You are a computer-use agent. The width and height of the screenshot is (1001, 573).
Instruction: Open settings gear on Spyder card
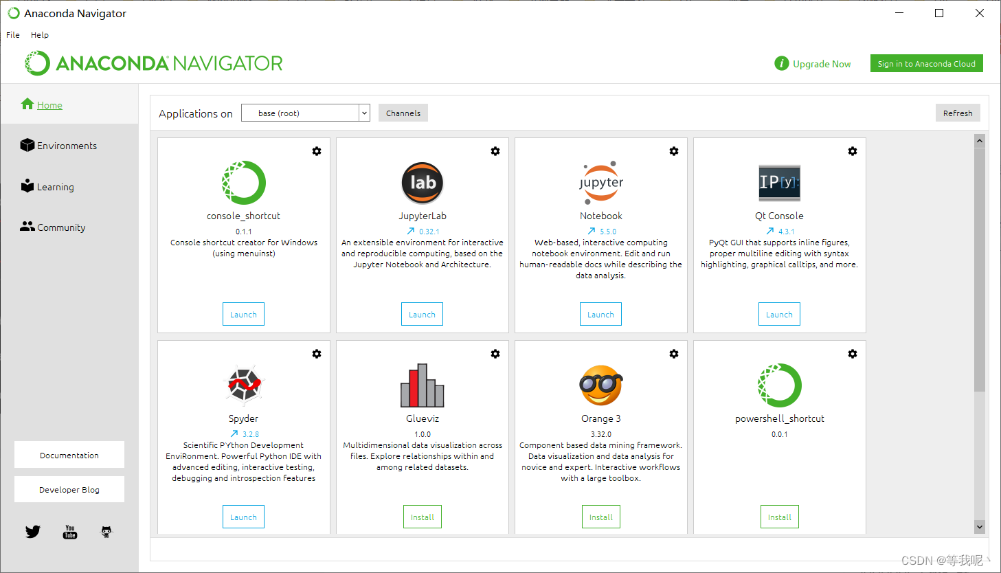pos(317,354)
